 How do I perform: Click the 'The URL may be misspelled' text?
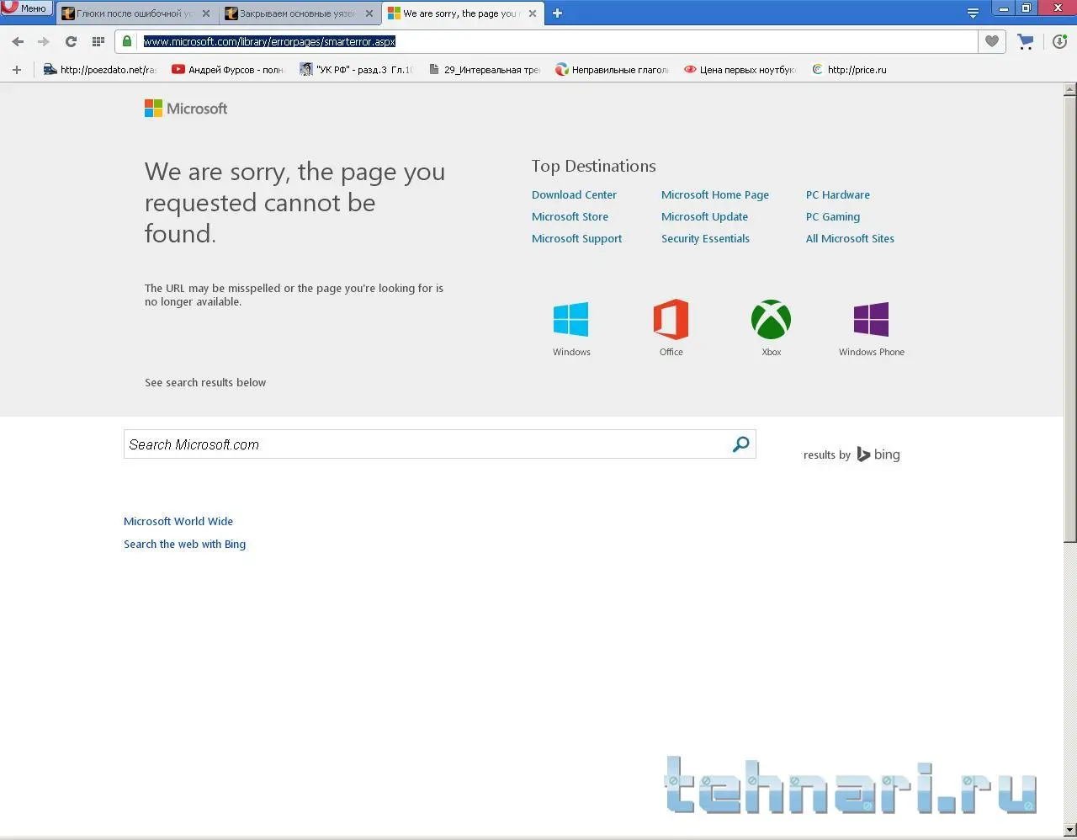294,295
